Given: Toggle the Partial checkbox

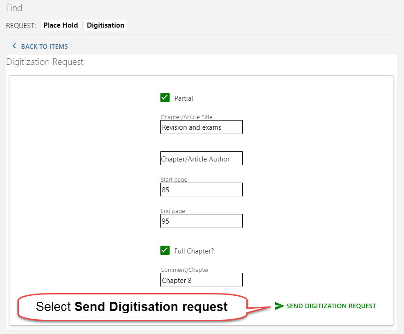Looking at the screenshot, I should click(x=165, y=98).
